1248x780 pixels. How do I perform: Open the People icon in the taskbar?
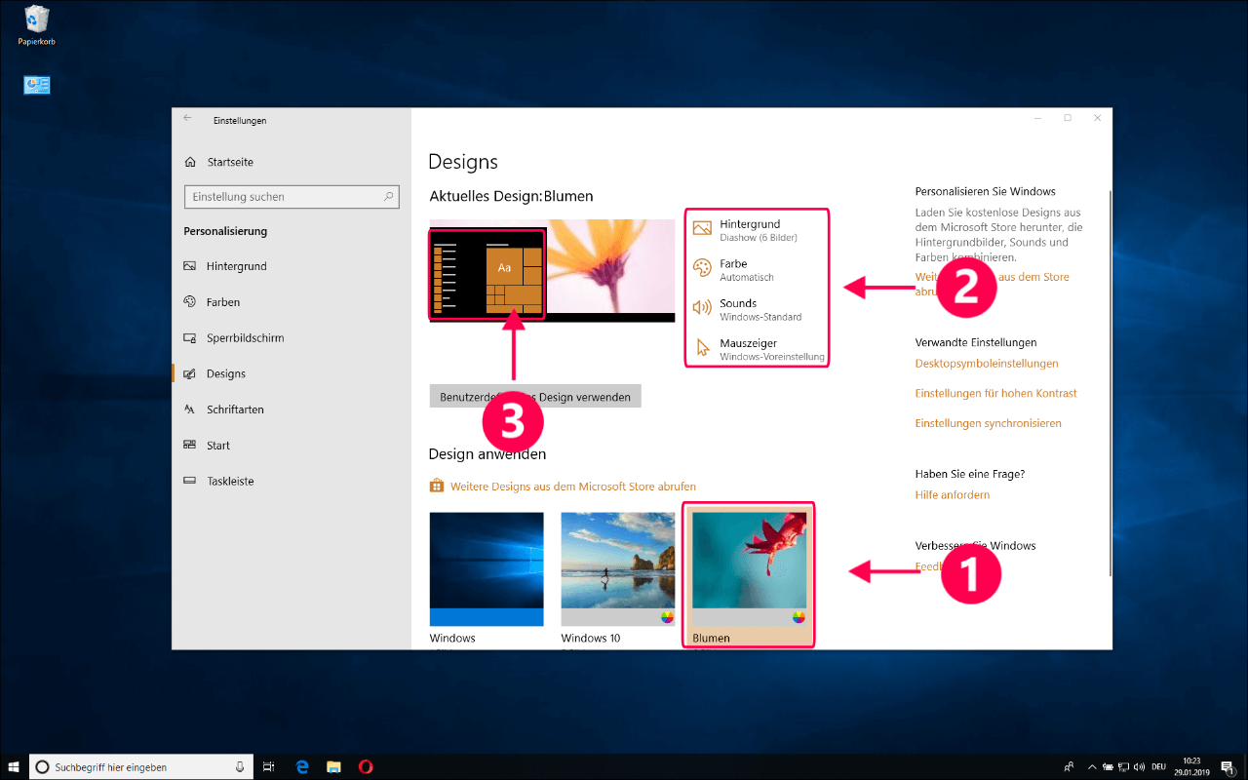(1070, 767)
